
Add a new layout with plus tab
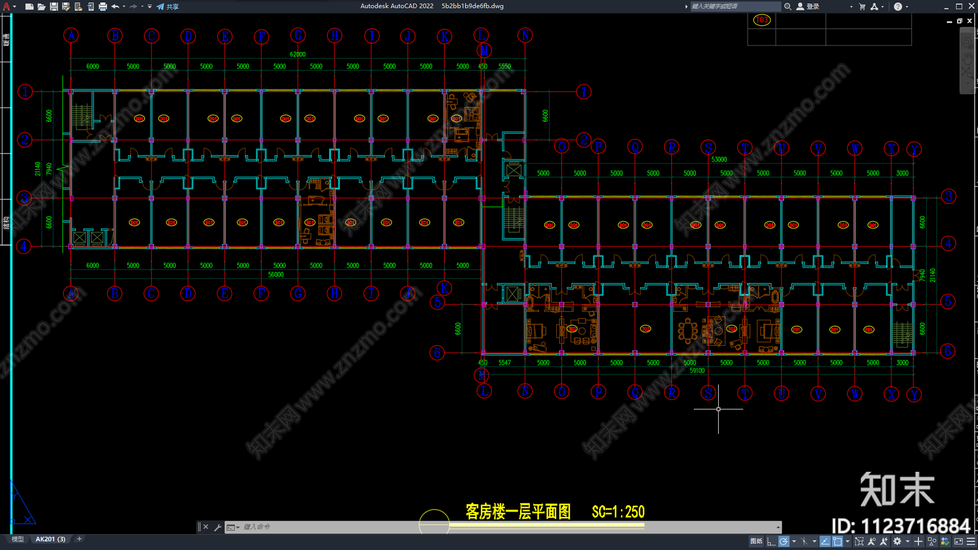coord(79,539)
